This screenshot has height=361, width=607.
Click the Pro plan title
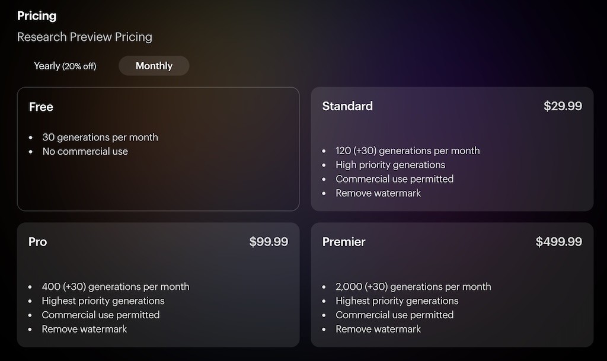37,242
